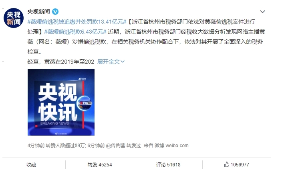Image resolution: width=284 pixels, height=176 pixels.
Task: Open the 央视新闻 round avatar icon
Action: (x=14, y=18)
